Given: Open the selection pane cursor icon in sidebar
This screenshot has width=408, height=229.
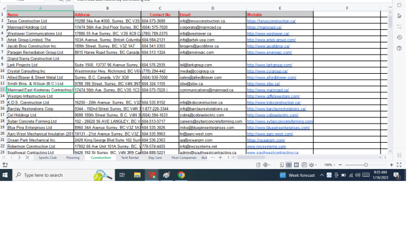Looking at the screenshot, I should 400,16.
